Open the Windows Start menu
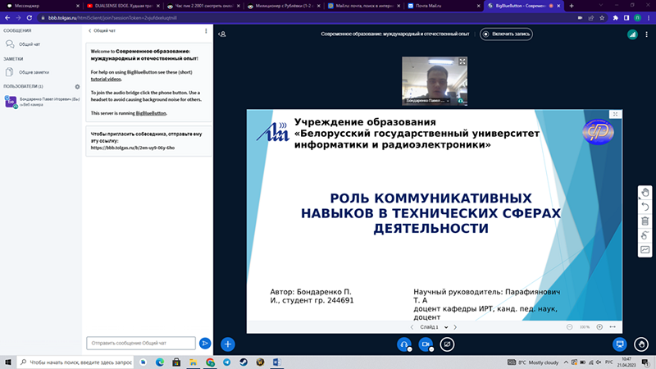 8,362
